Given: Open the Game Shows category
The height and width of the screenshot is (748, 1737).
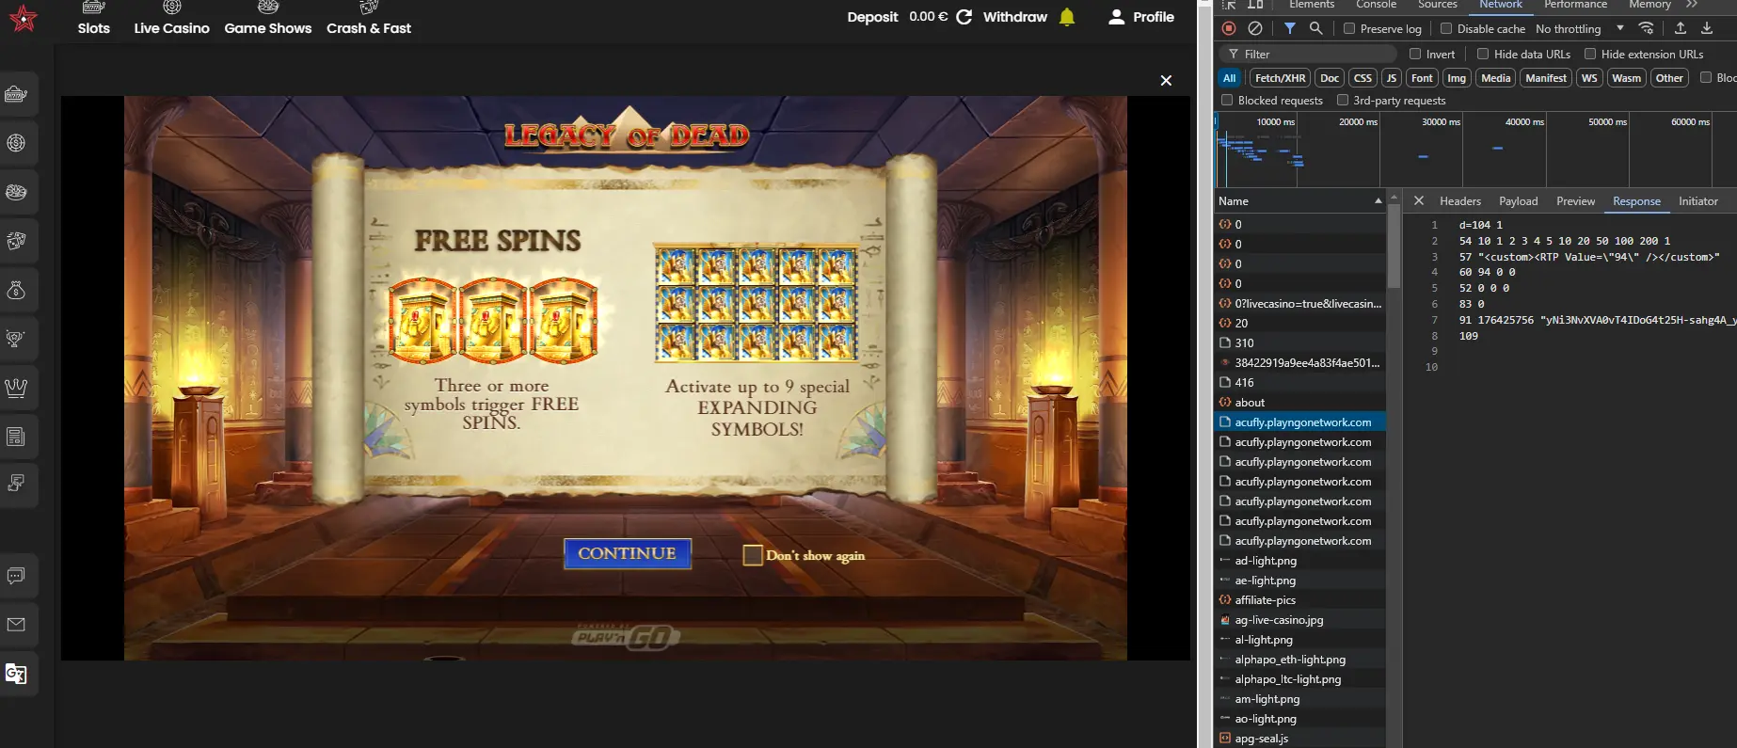Looking at the screenshot, I should tap(268, 19).
